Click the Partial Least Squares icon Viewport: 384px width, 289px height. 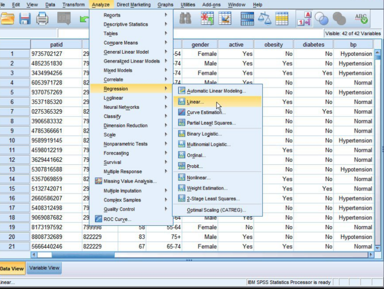coord(181,123)
